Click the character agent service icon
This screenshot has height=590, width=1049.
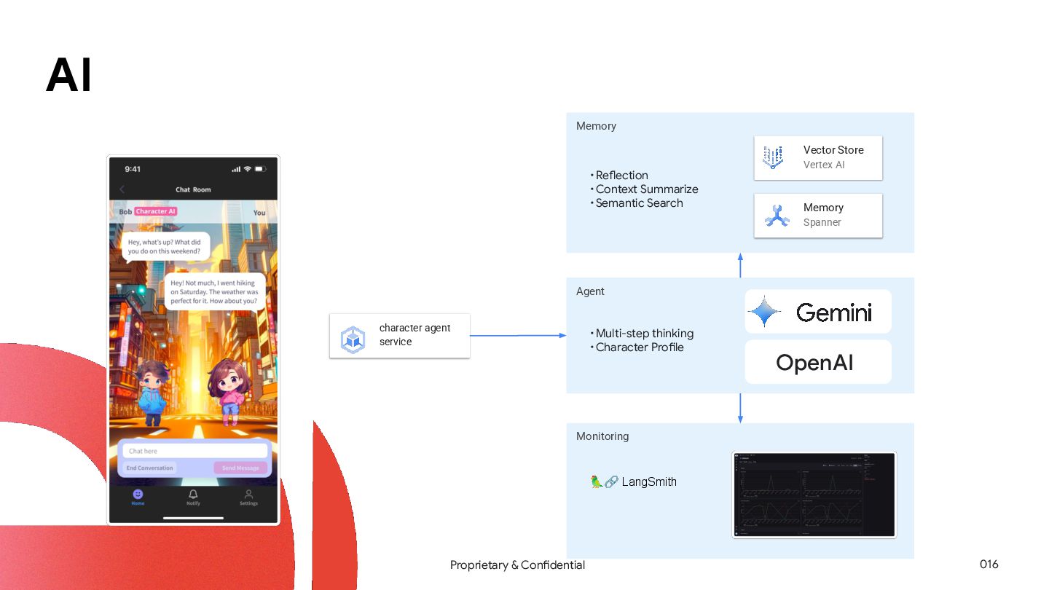coord(353,339)
